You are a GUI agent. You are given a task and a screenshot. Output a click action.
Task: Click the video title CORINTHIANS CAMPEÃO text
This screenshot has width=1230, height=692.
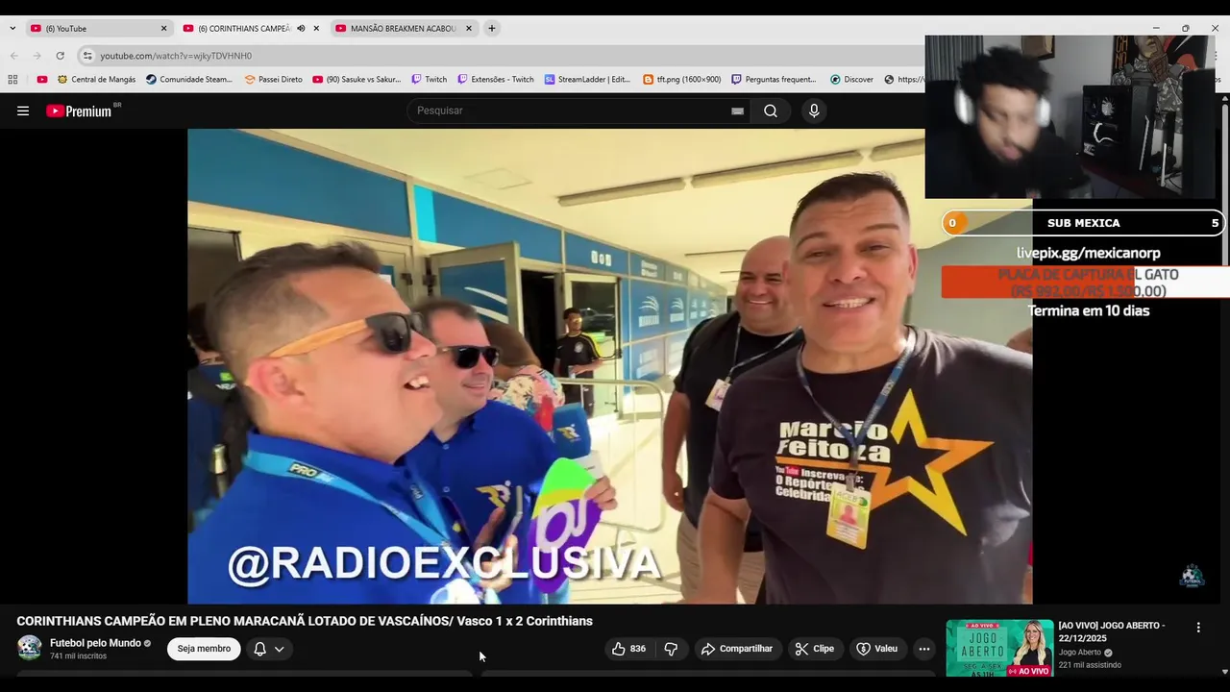(x=305, y=621)
